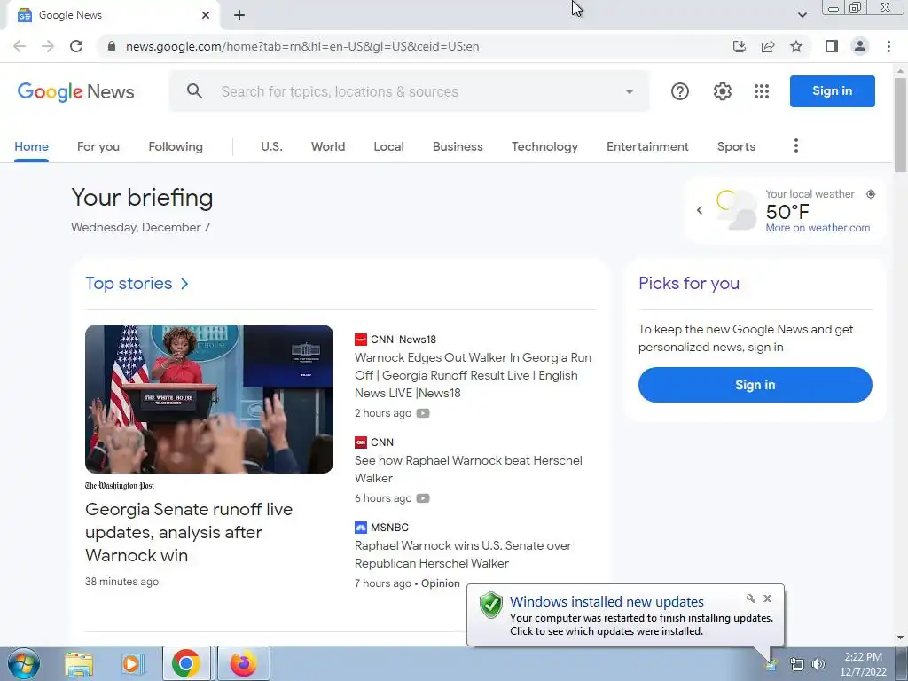Open the Chrome profile avatar
Viewport: 908px width, 681px height.
click(x=860, y=46)
